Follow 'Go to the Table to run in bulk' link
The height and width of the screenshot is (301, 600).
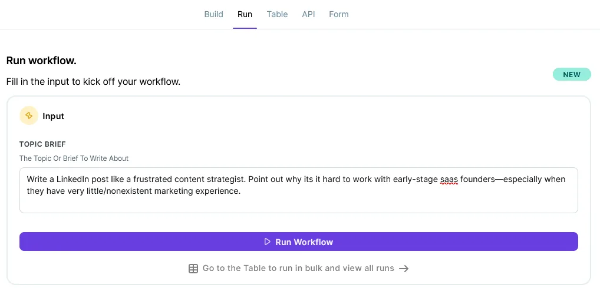(x=298, y=269)
